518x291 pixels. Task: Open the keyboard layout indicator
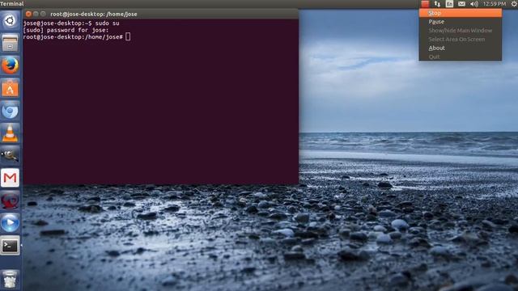pos(449,4)
